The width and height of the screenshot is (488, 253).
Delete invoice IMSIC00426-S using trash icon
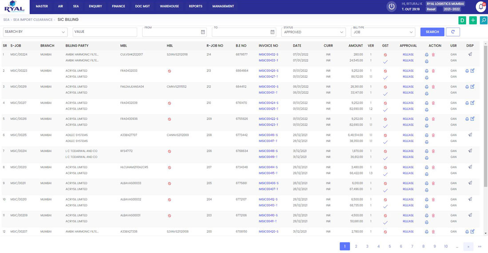pos(433,71)
